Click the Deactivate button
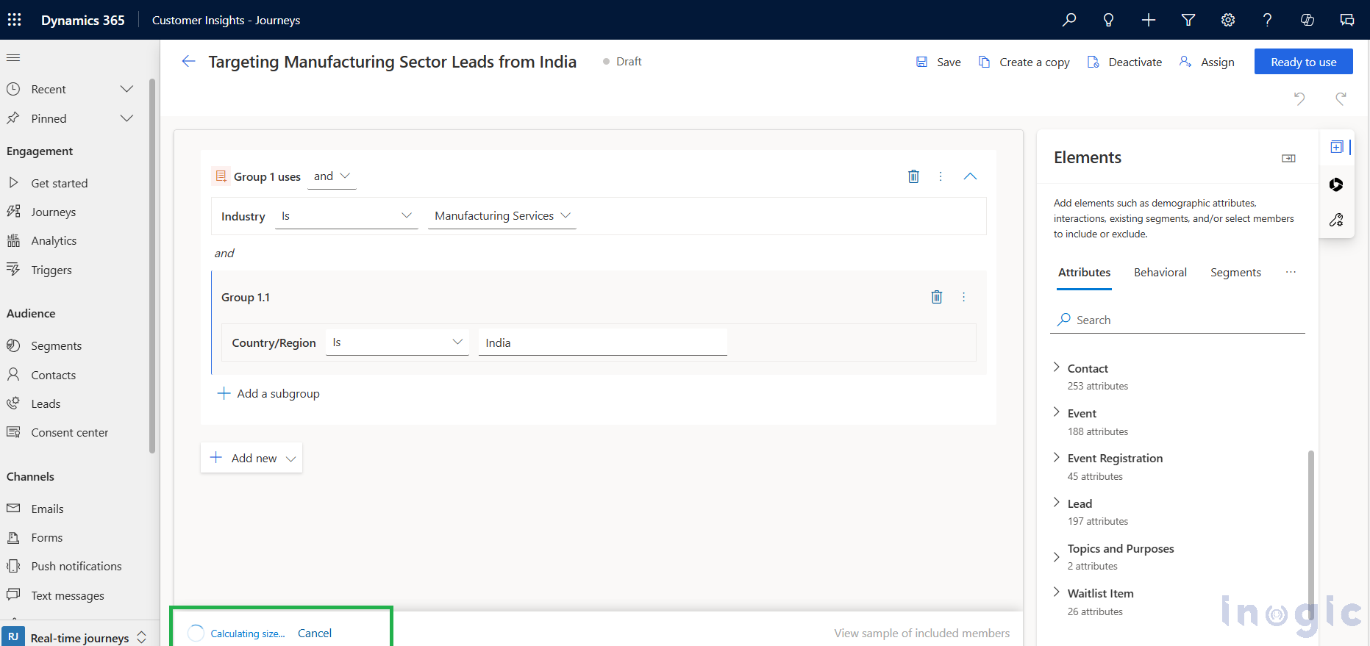Viewport: 1370px width, 646px height. pyautogui.click(x=1125, y=62)
